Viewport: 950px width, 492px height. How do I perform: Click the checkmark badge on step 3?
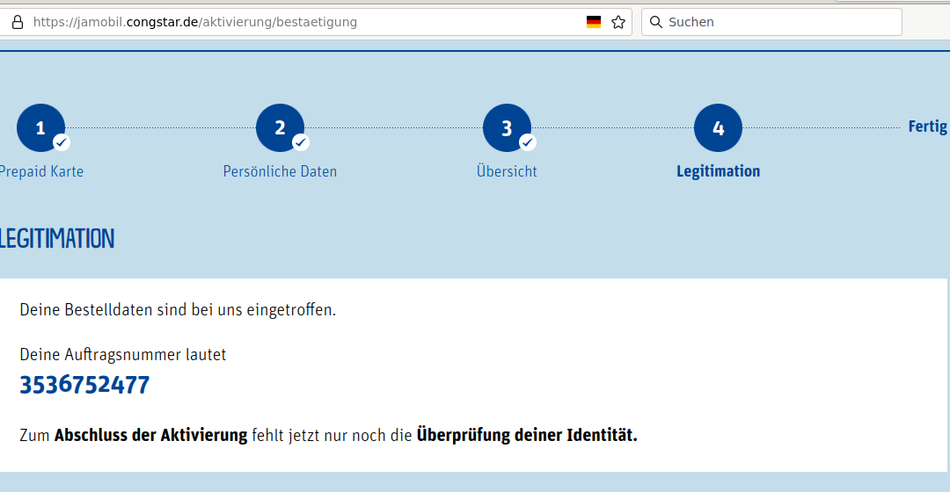tap(527, 142)
